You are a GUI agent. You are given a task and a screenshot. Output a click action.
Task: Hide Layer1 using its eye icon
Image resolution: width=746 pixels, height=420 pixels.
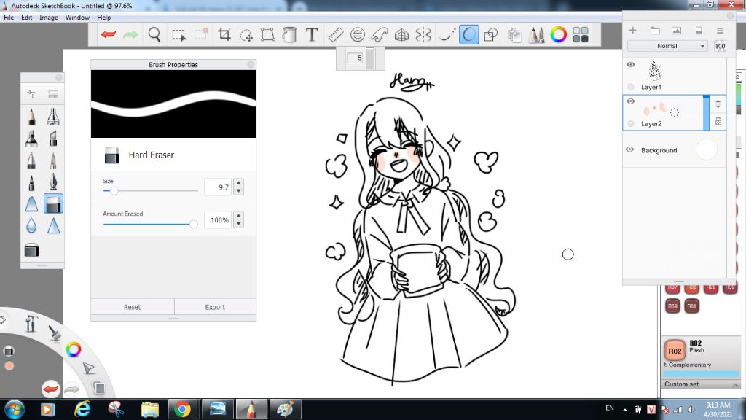point(630,65)
